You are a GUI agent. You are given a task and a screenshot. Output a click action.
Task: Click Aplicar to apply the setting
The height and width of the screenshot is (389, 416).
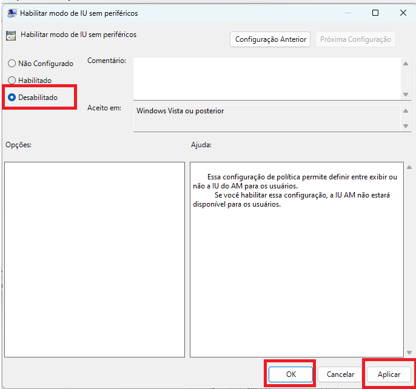(389, 374)
